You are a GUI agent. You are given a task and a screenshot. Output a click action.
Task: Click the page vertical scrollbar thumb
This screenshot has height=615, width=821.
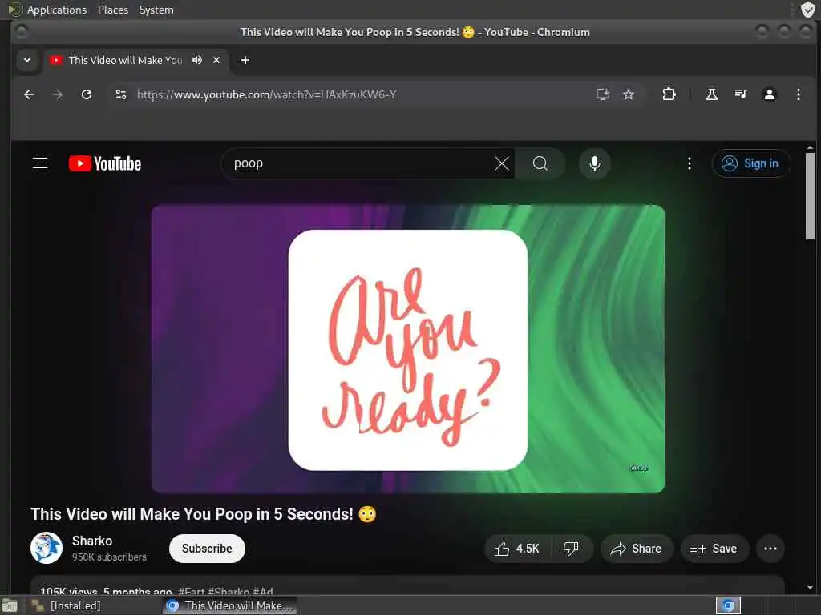click(x=810, y=195)
